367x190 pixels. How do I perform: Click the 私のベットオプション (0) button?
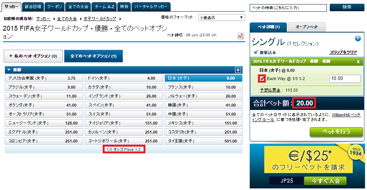tap(33, 56)
